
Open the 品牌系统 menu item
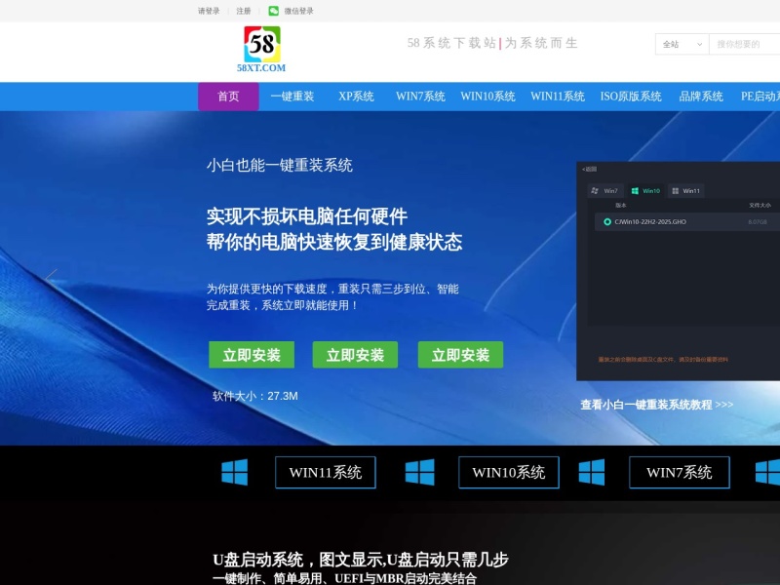pos(701,97)
